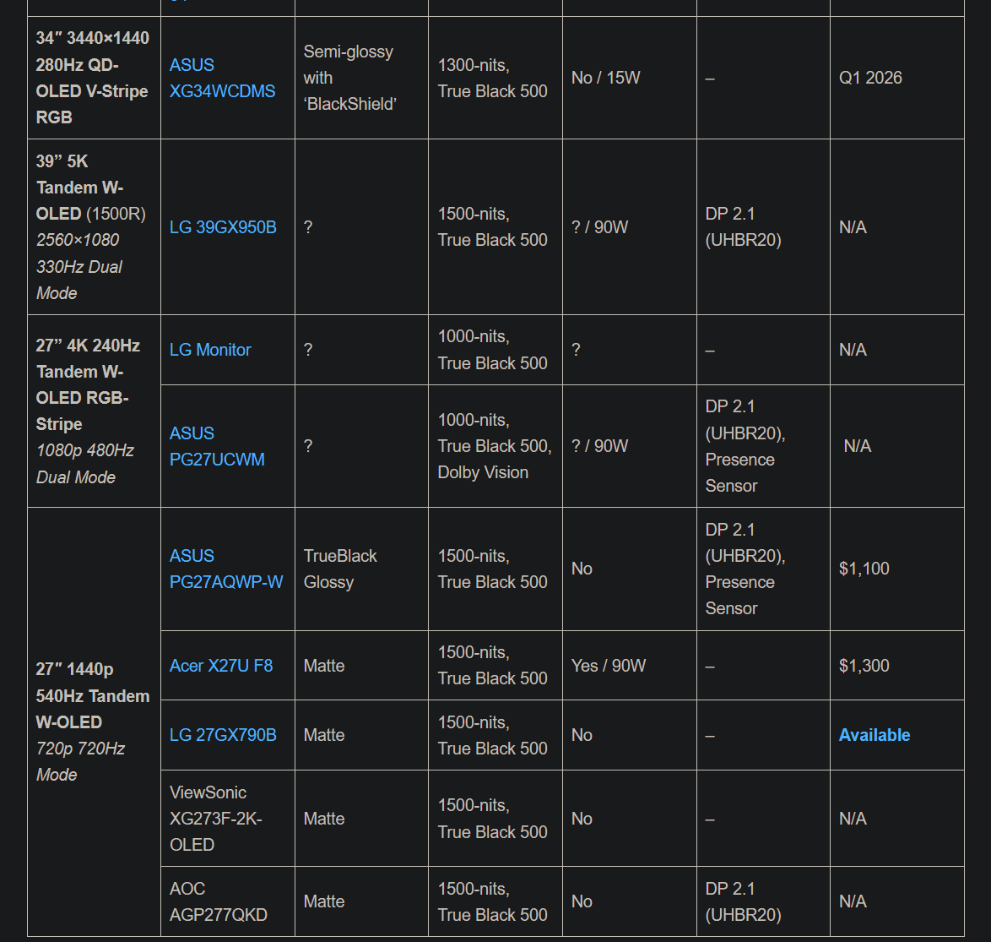Click the Semi-glossy with 'BlackShield' coating text

349,78
